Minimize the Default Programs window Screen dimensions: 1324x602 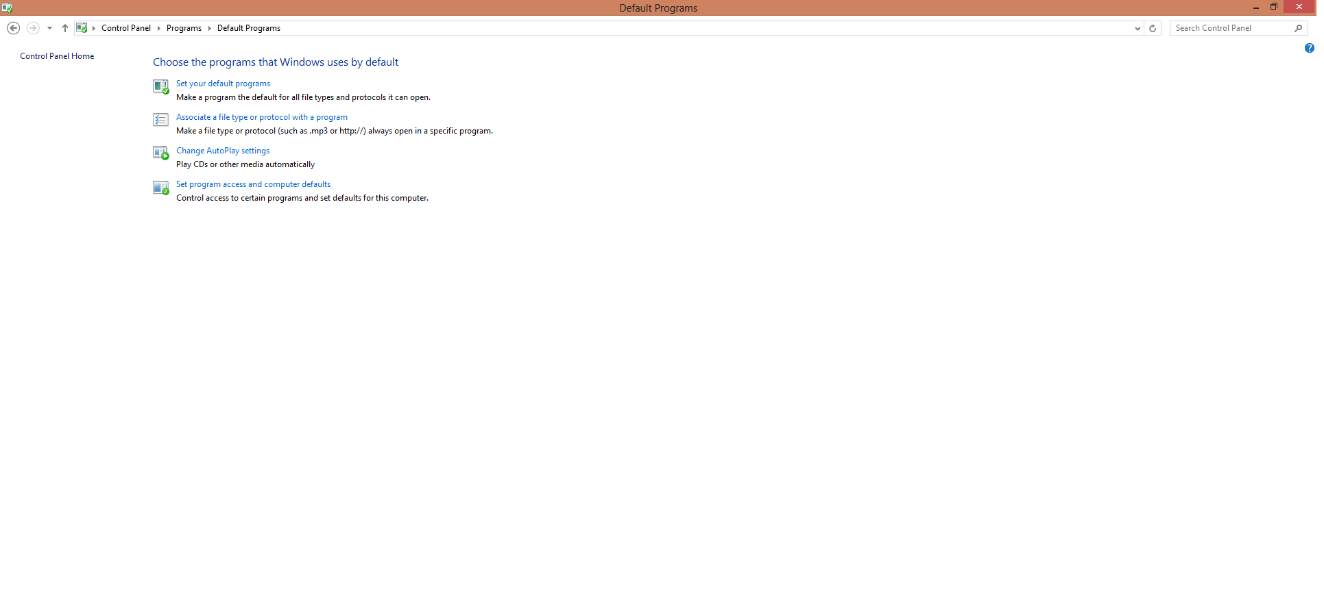click(x=1256, y=8)
